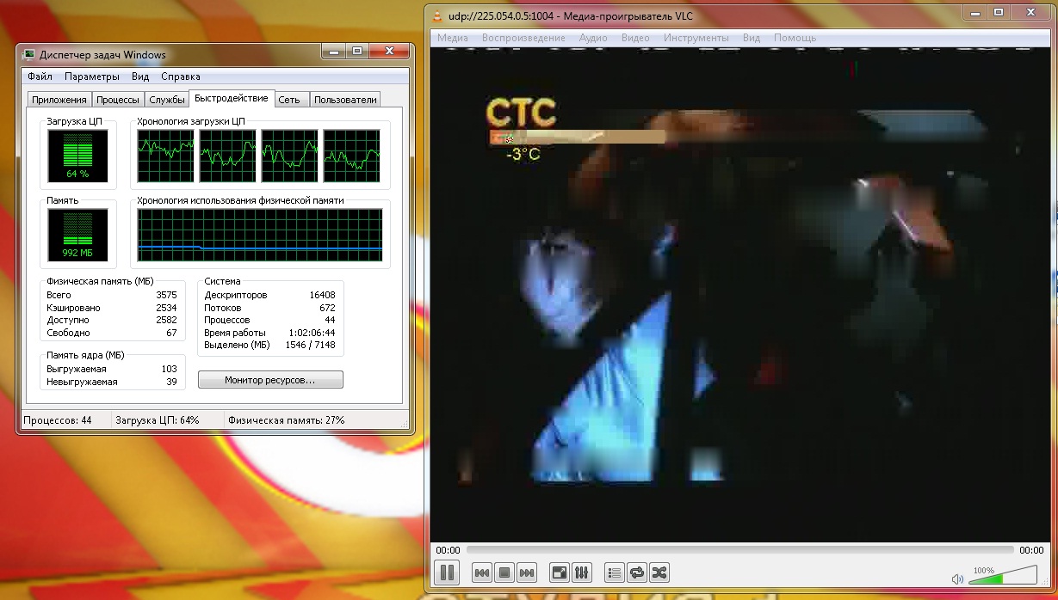Switch to the Процессы tab
Screen dimensions: 1058x600
118,100
